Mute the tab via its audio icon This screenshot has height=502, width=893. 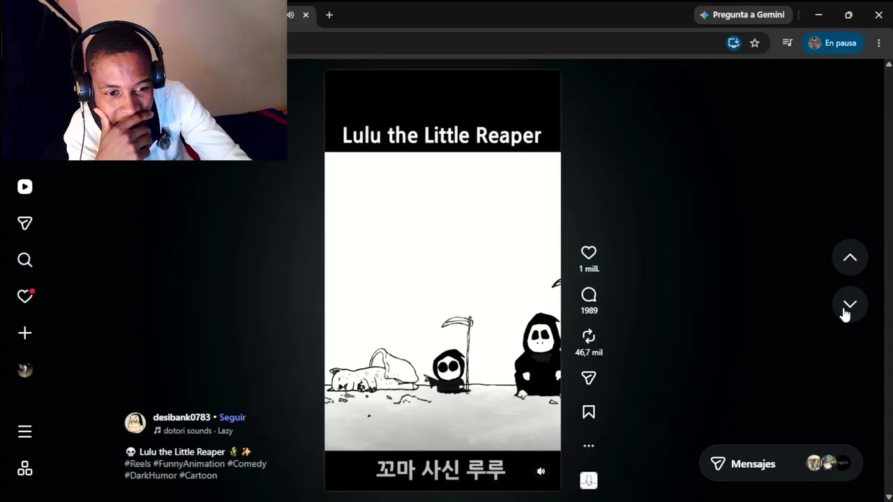click(x=290, y=15)
